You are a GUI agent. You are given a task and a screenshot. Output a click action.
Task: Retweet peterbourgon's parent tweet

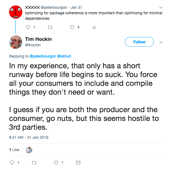click(50, 27)
